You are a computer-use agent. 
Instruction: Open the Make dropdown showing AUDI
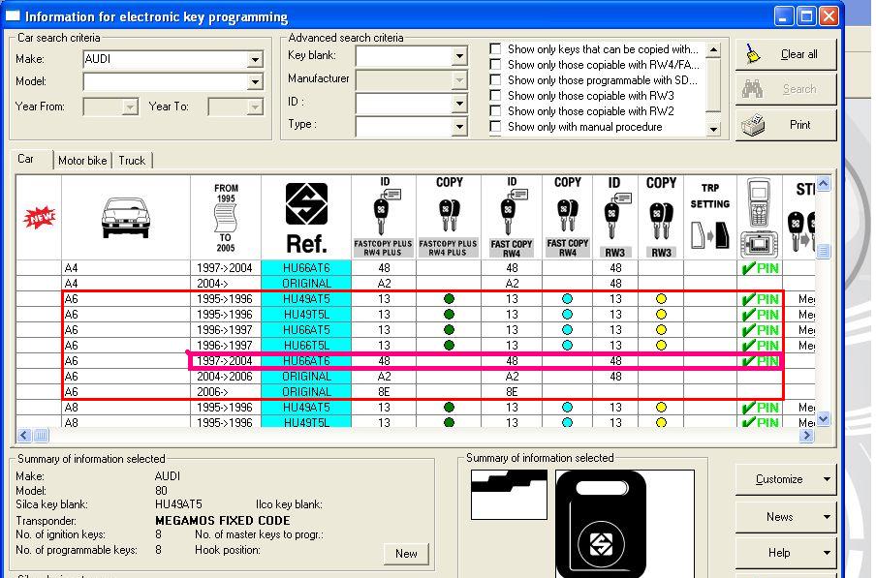[x=255, y=59]
